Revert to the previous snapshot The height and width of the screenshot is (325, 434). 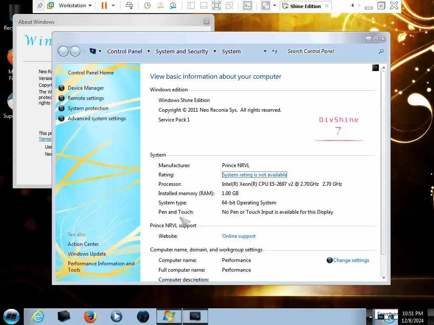tap(160, 6)
